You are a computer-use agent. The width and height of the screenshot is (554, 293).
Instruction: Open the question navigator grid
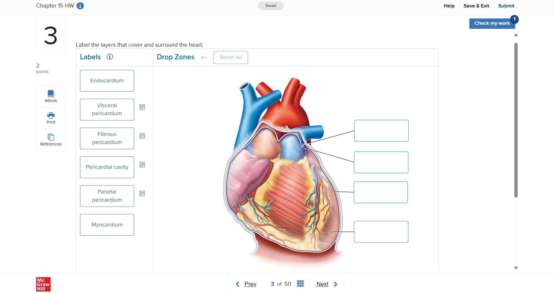click(300, 284)
